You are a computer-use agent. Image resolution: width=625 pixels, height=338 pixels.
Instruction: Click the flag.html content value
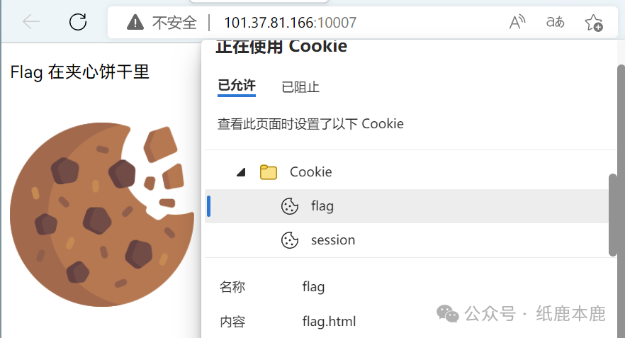[x=329, y=321]
